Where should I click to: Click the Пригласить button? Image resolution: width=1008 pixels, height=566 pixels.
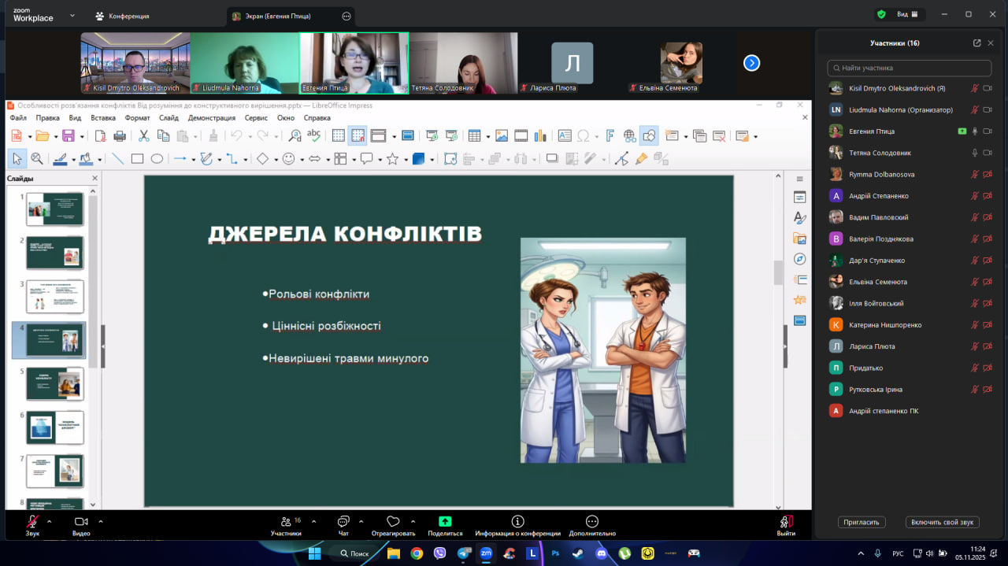[x=862, y=522]
